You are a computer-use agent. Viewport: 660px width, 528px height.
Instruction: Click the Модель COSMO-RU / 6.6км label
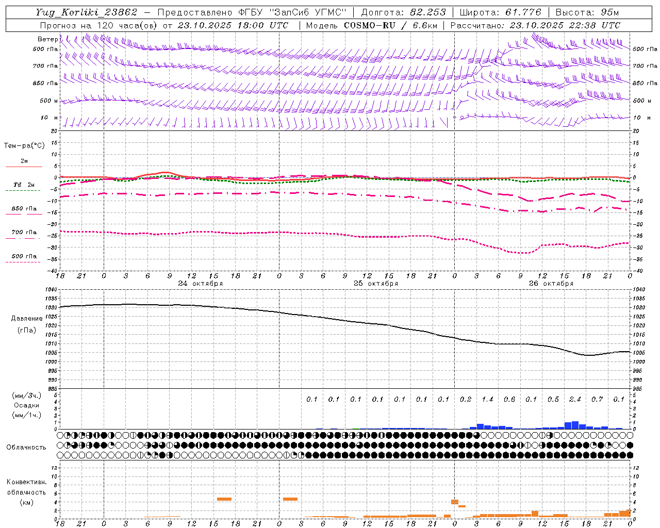pos(371,25)
